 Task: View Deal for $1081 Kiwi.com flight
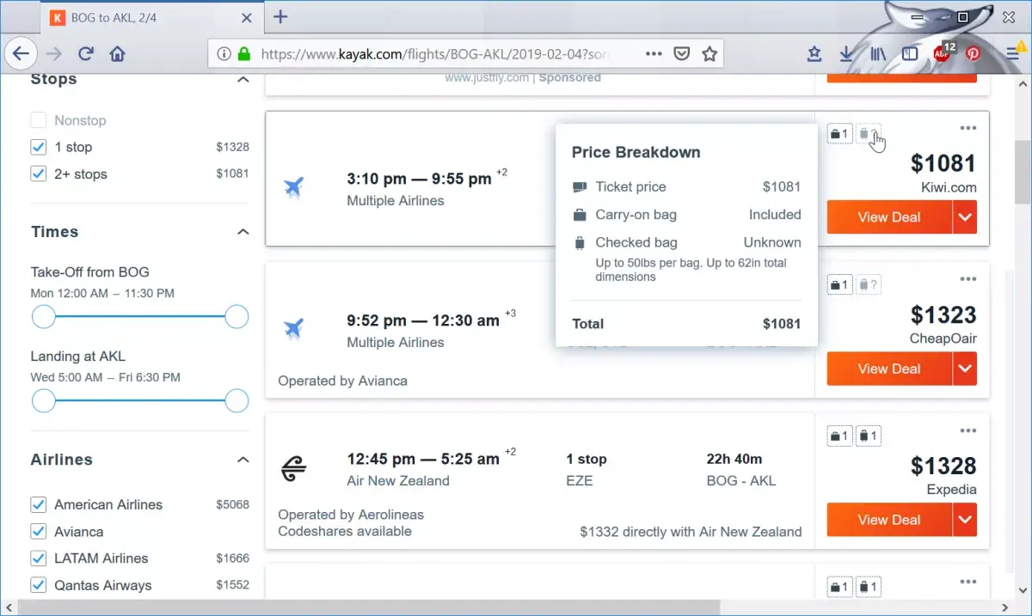(889, 217)
